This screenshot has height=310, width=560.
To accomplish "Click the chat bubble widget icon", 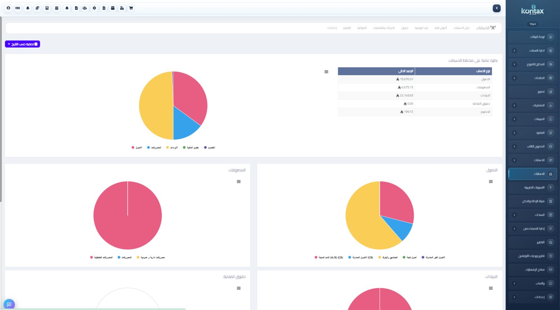I will [9, 304].
